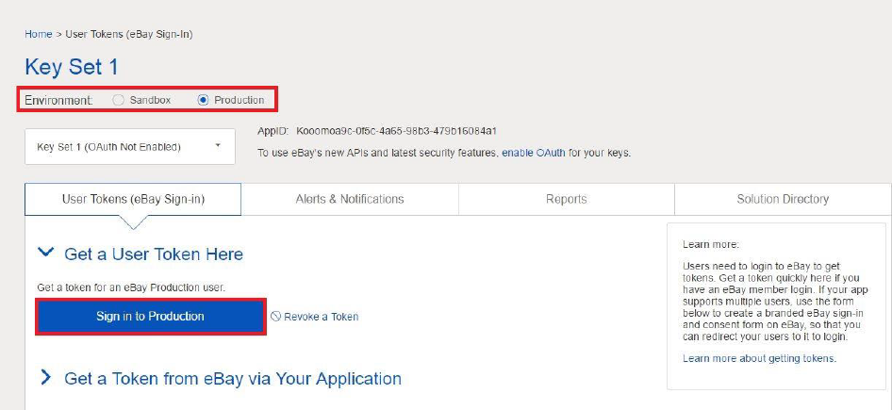Go to Home breadcrumb link

pyautogui.click(x=39, y=34)
